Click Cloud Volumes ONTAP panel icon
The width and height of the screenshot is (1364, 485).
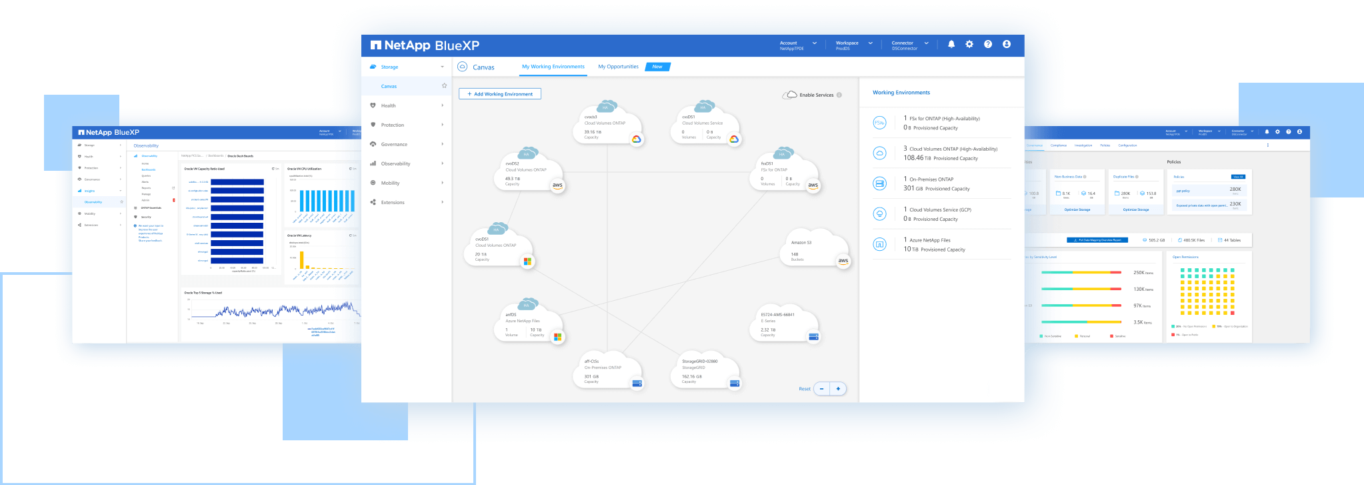pos(879,153)
